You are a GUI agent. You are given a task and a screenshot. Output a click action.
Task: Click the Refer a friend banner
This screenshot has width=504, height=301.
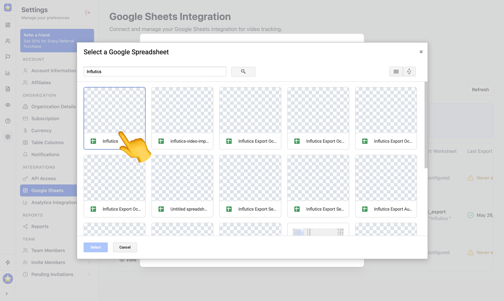pyautogui.click(x=57, y=41)
